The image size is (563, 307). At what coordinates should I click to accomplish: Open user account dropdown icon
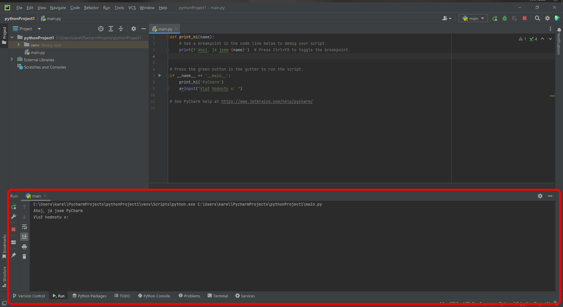447,18
